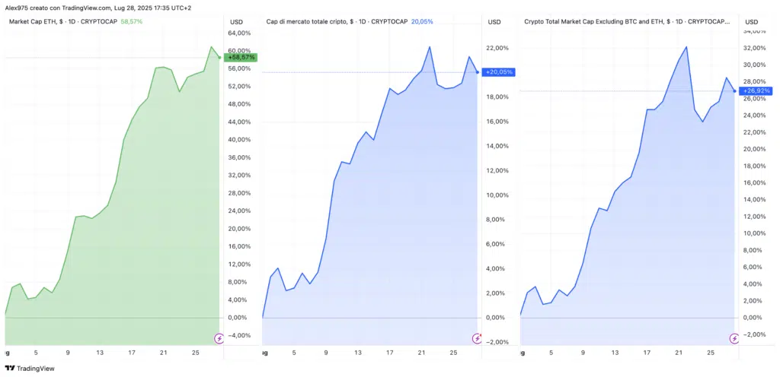Viewport: 780px width, 377px height.
Task: Click the 58,57% value in ETH legend
Action: [131, 21]
